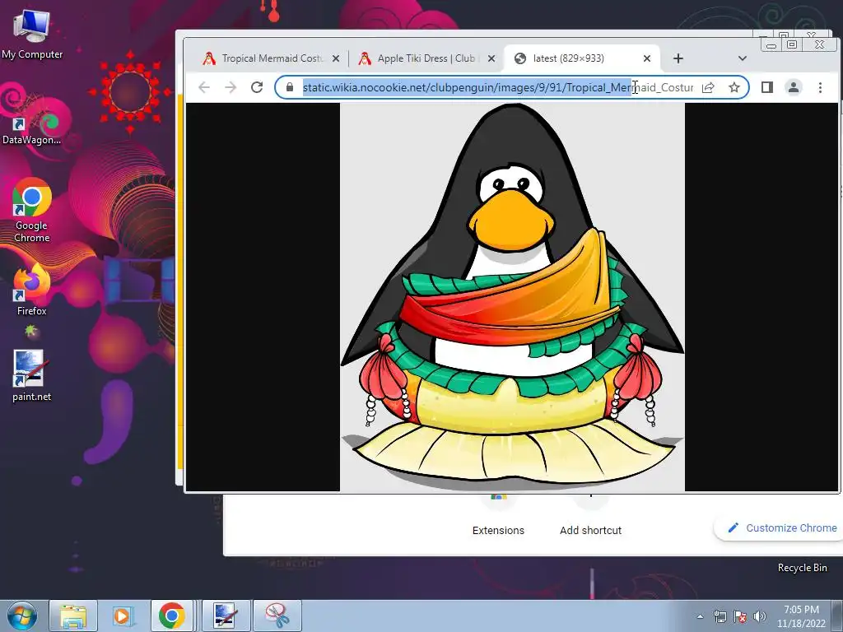Open Add shortcut in back window
This screenshot has width=843, height=632.
tap(590, 531)
